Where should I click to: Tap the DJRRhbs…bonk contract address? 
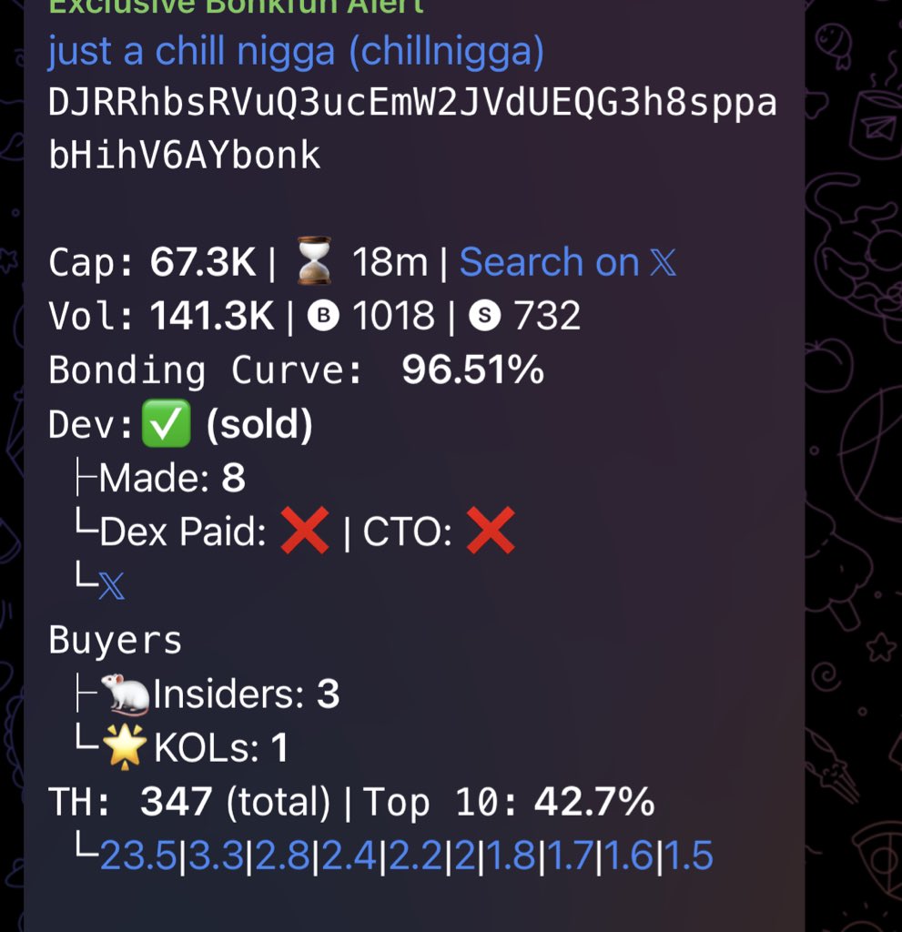coord(412,128)
